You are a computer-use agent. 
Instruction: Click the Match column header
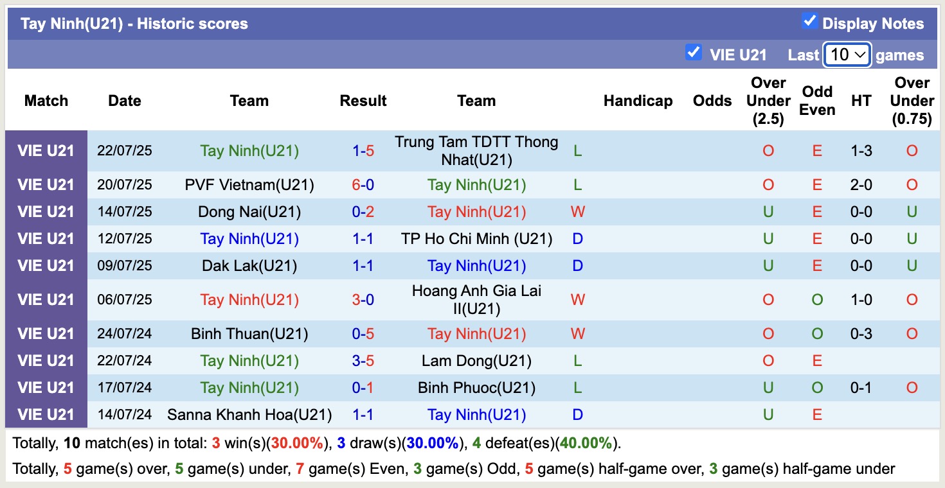click(x=46, y=101)
